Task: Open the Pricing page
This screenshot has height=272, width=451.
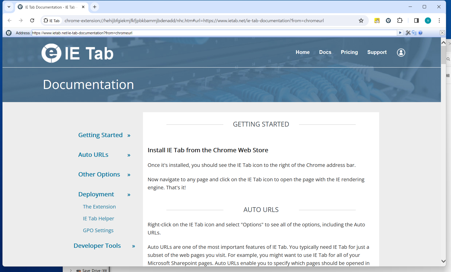Action: [349, 52]
